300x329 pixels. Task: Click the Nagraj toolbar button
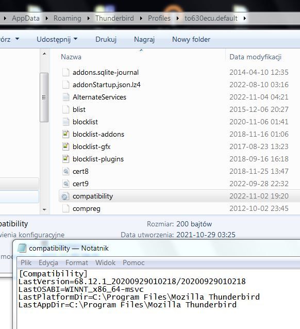[x=144, y=39]
